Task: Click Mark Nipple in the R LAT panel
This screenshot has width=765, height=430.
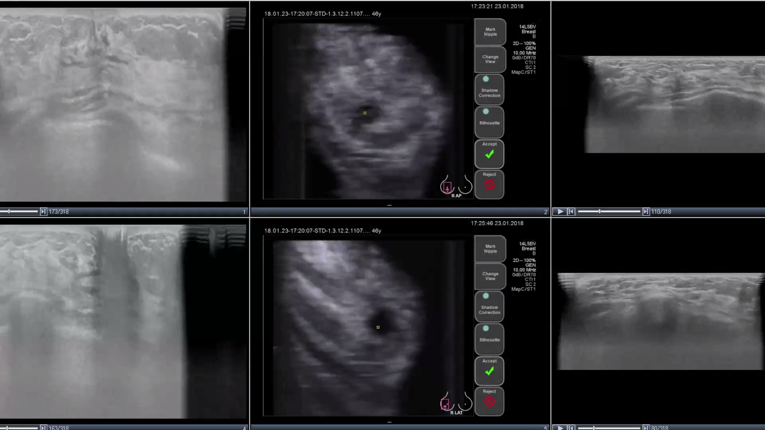Action: point(490,249)
